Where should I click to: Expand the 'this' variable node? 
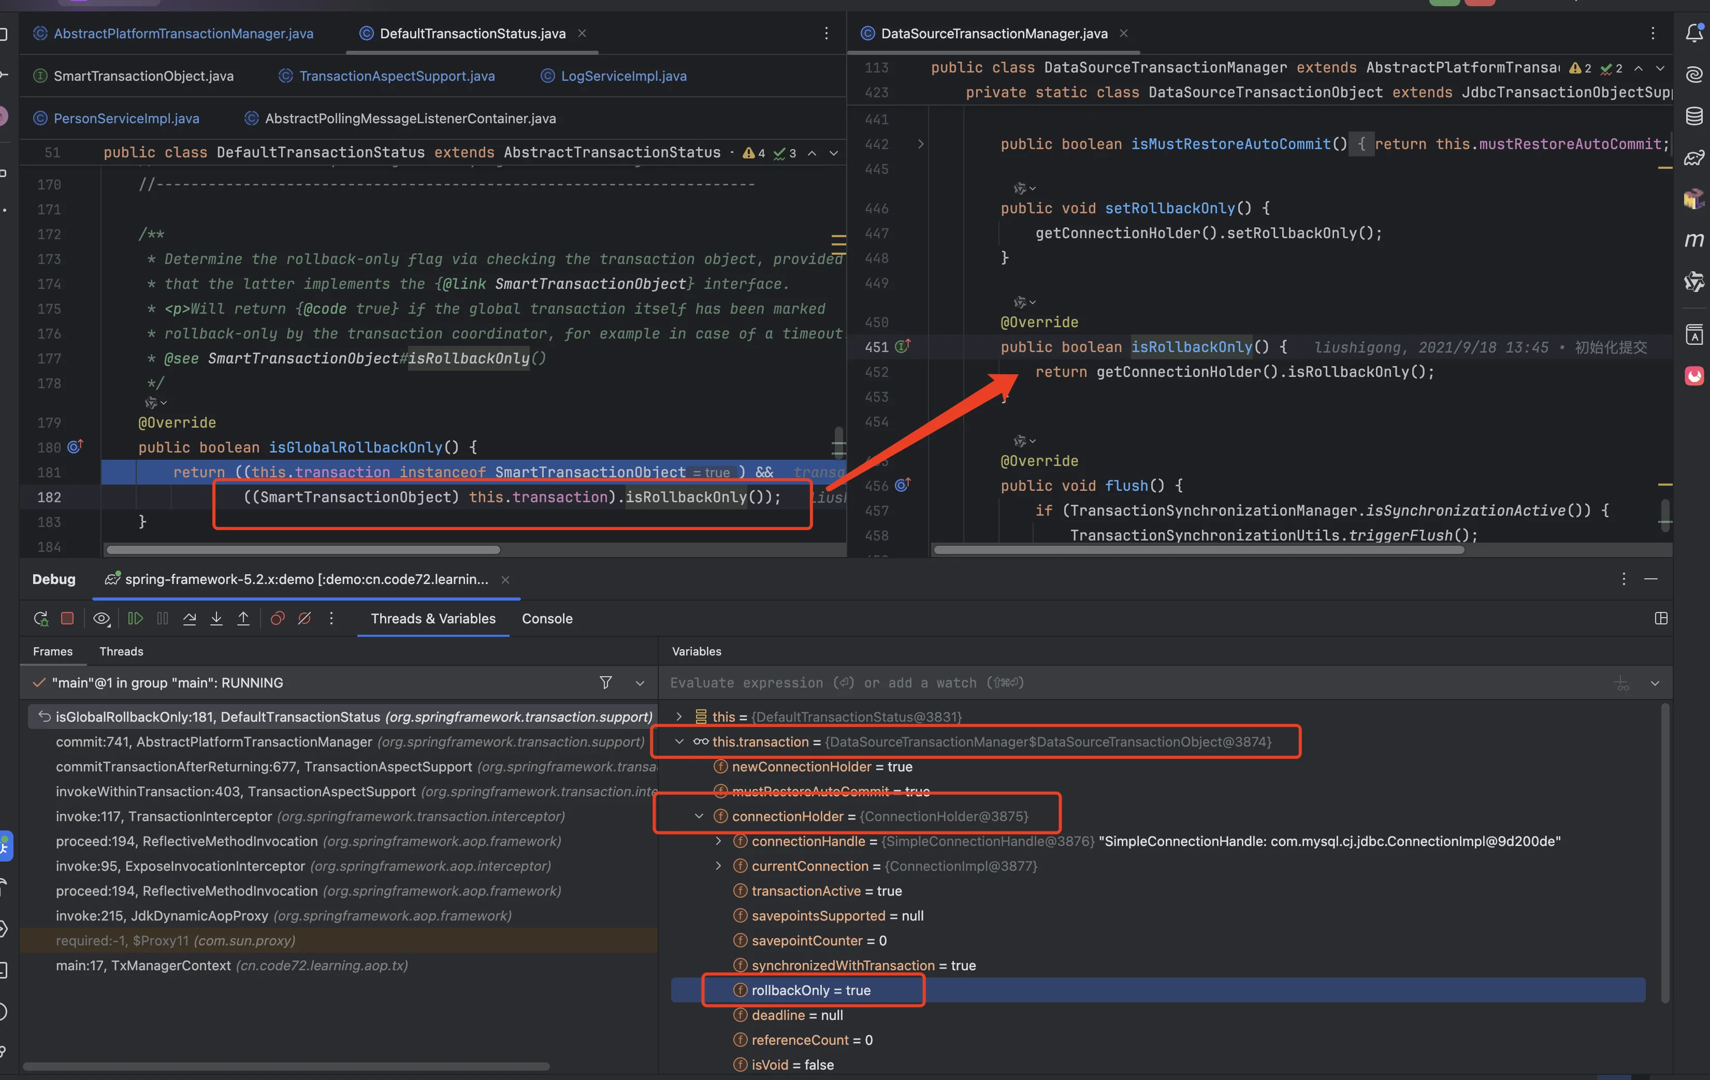(x=679, y=717)
